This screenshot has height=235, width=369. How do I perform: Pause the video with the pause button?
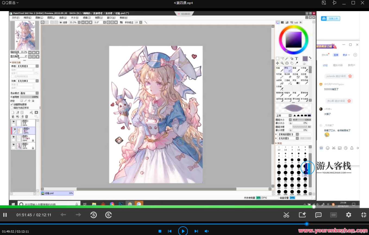click(5, 215)
